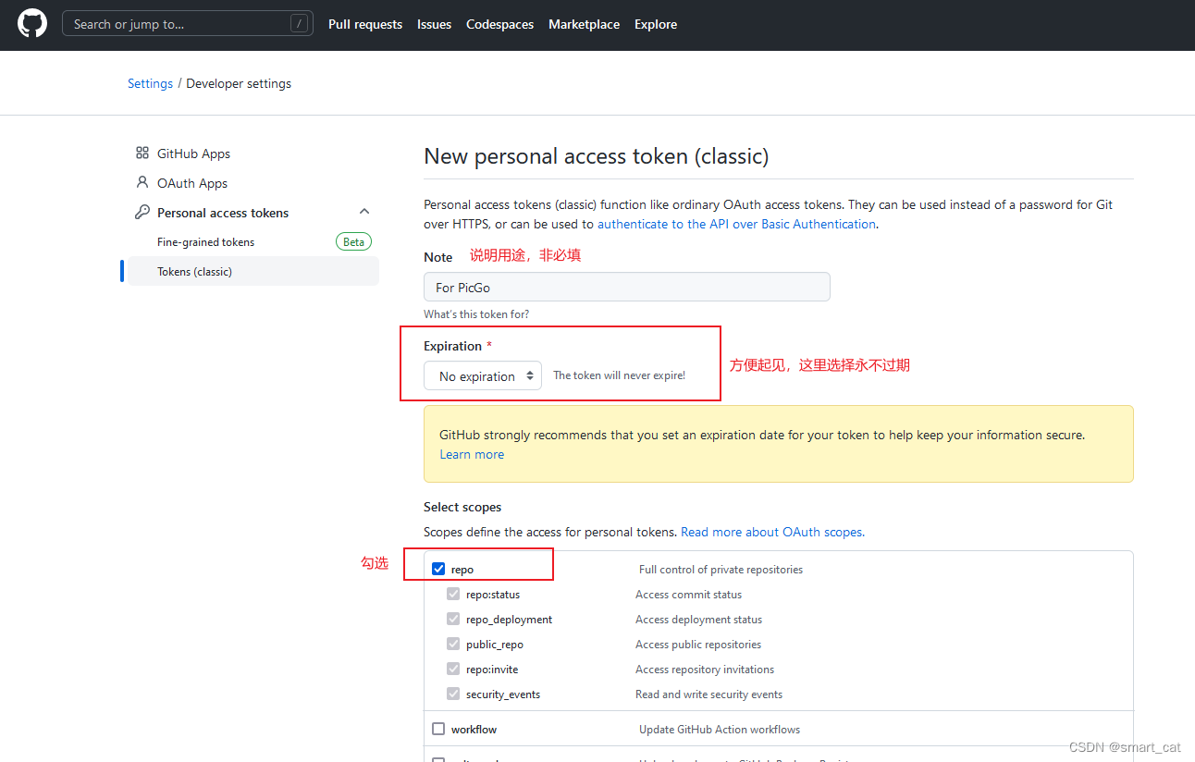Click the 'New personal access token (classic)' heading

[x=597, y=156]
